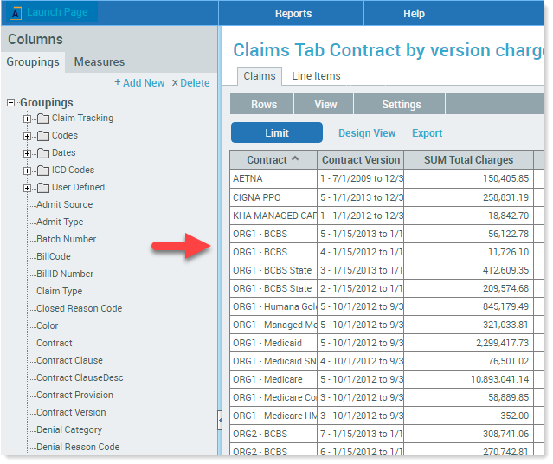Click version cell 1 - 7/1/2009 to 12/3
This screenshot has height=464, width=553.
360,179
